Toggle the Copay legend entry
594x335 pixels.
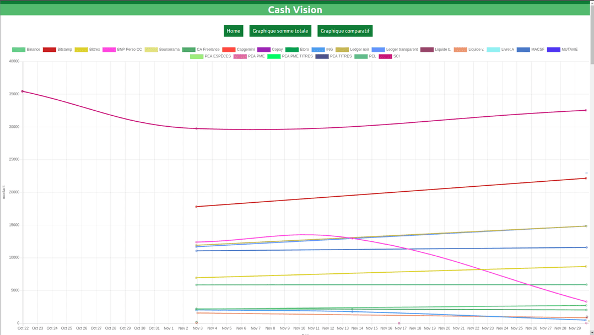pos(270,50)
